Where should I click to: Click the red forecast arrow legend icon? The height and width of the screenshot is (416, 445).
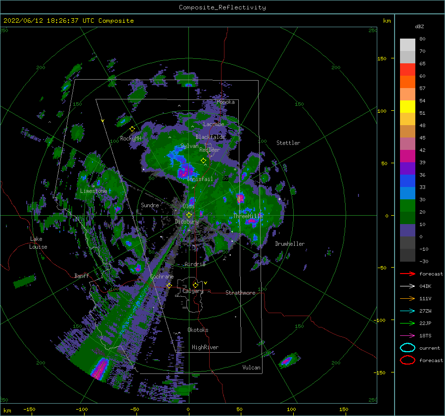point(407,274)
